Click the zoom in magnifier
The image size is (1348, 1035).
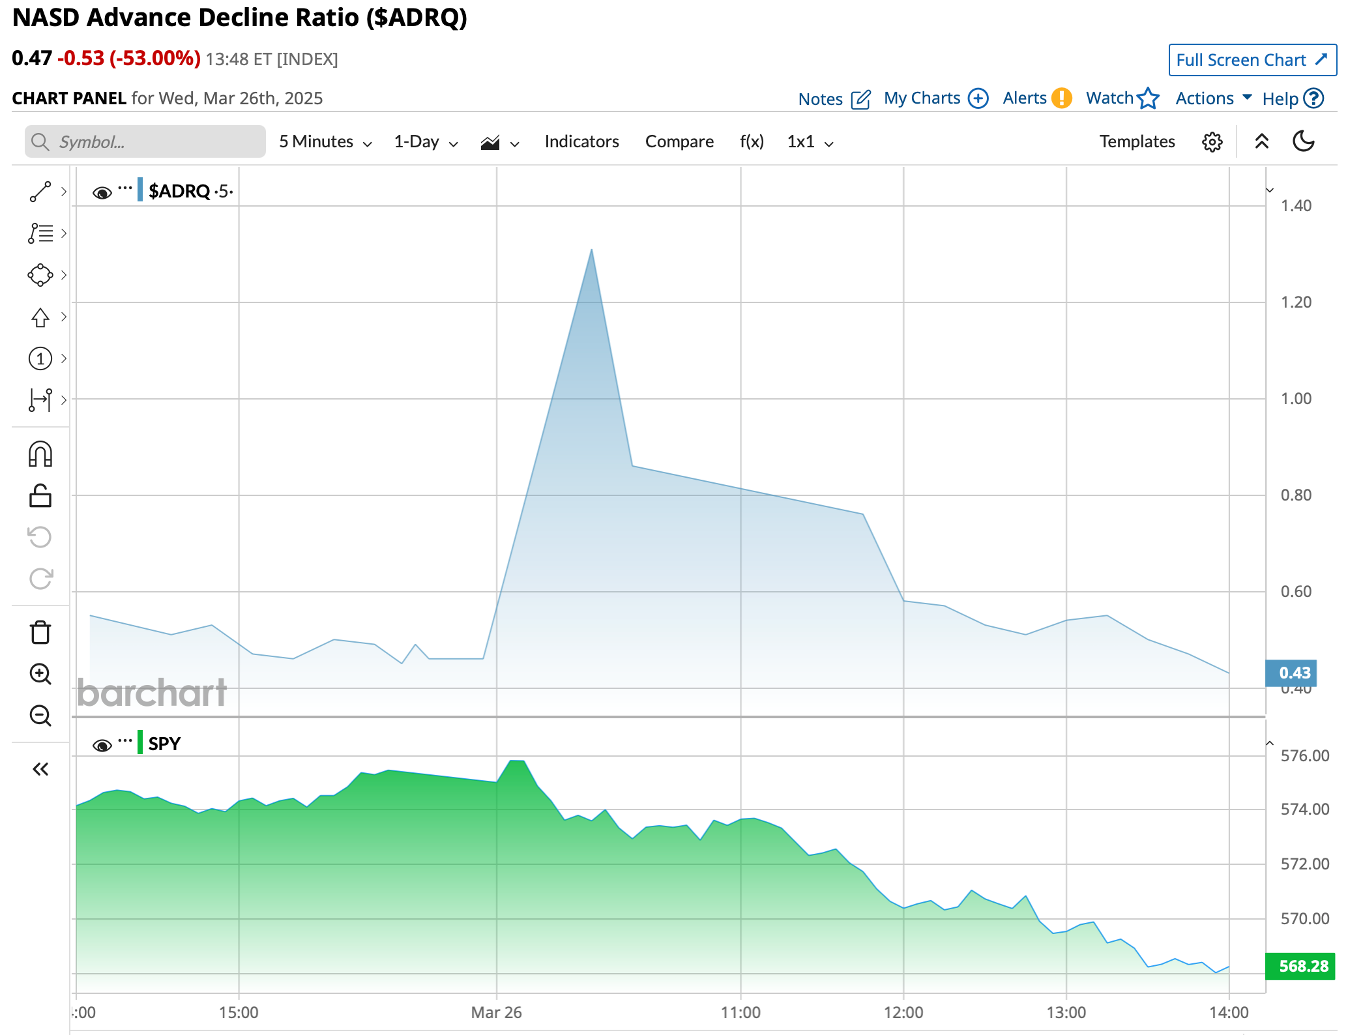coord(40,674)
